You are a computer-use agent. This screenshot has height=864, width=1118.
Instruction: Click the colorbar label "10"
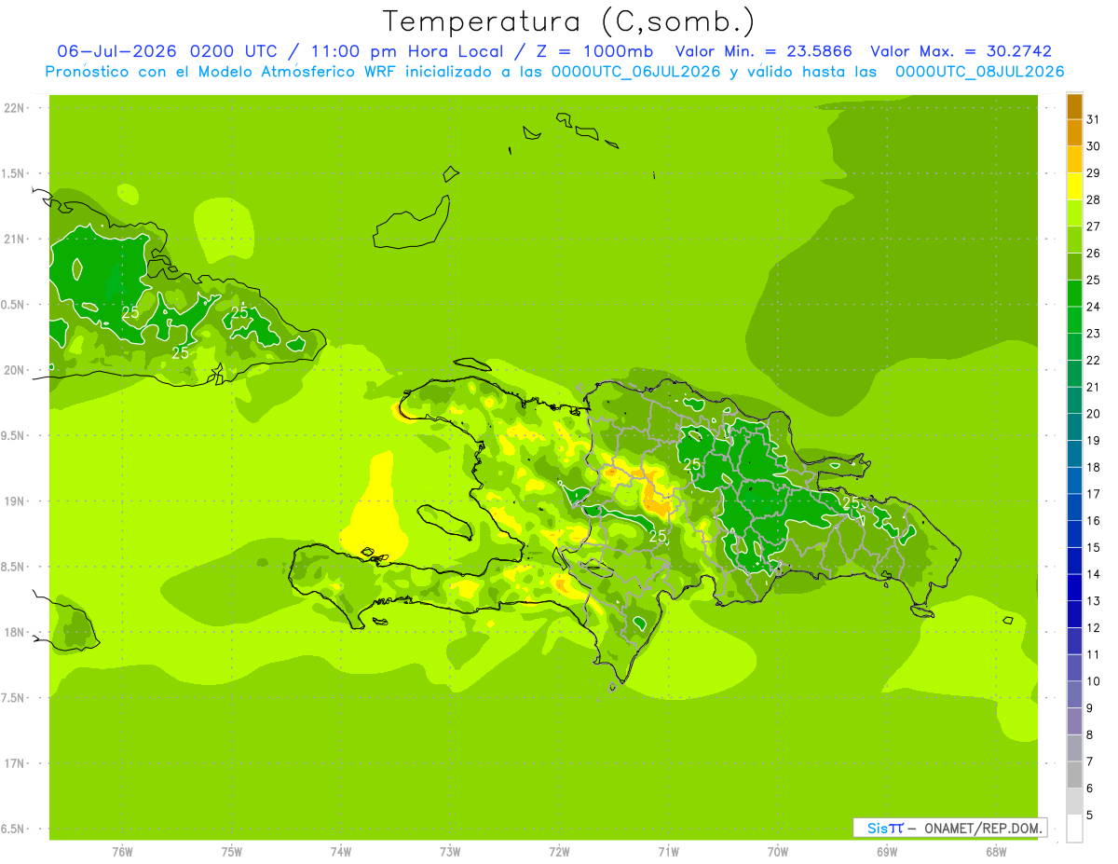(1093, 681)
